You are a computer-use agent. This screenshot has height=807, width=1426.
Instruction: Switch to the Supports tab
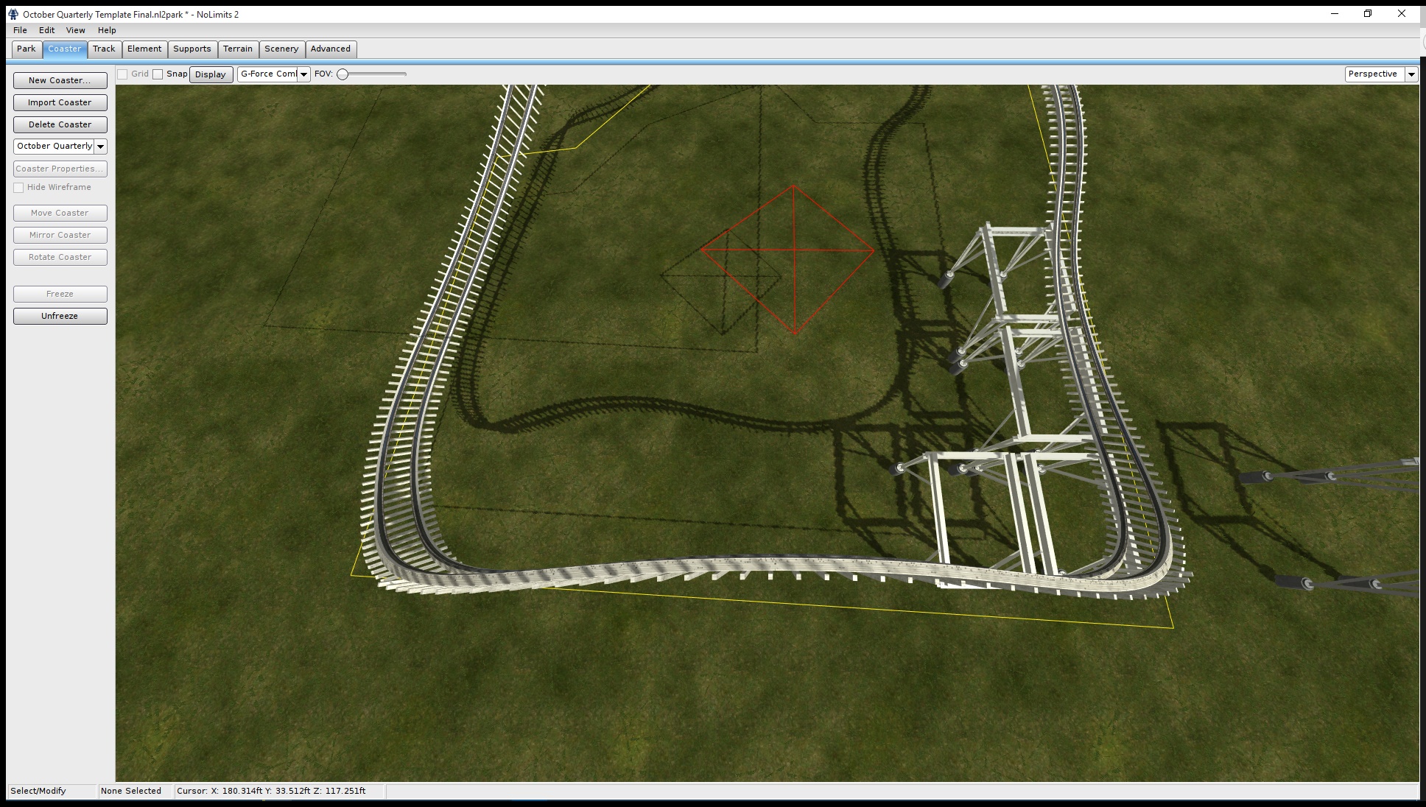pyautogui.click(x=192, y=49)
